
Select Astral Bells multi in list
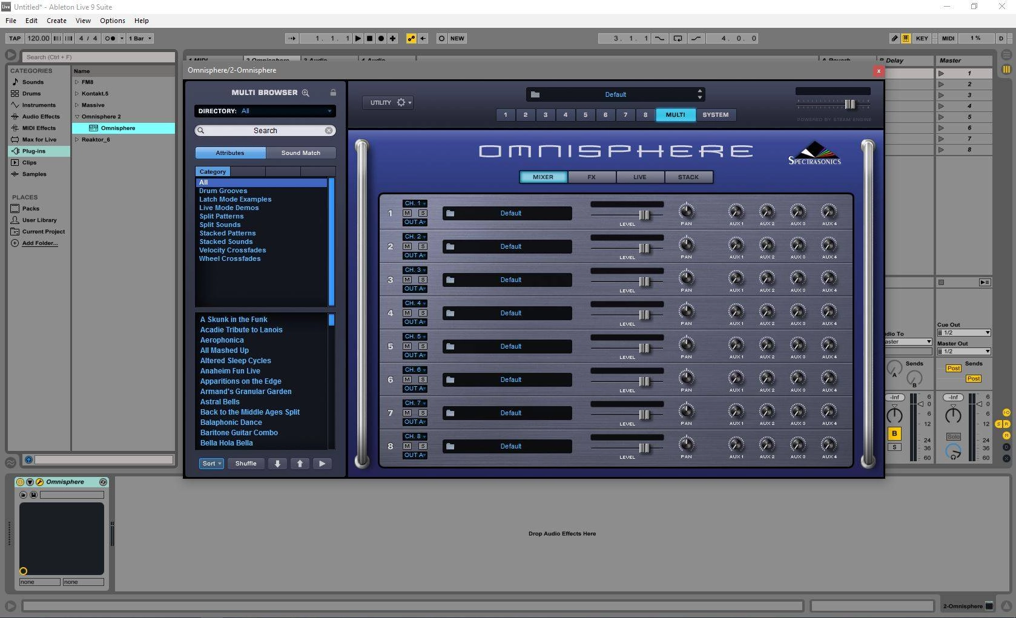[220, 402]
